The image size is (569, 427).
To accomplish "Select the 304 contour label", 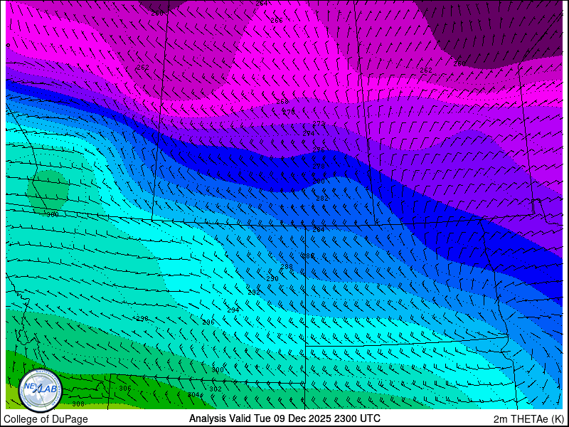I will (193, 395).
